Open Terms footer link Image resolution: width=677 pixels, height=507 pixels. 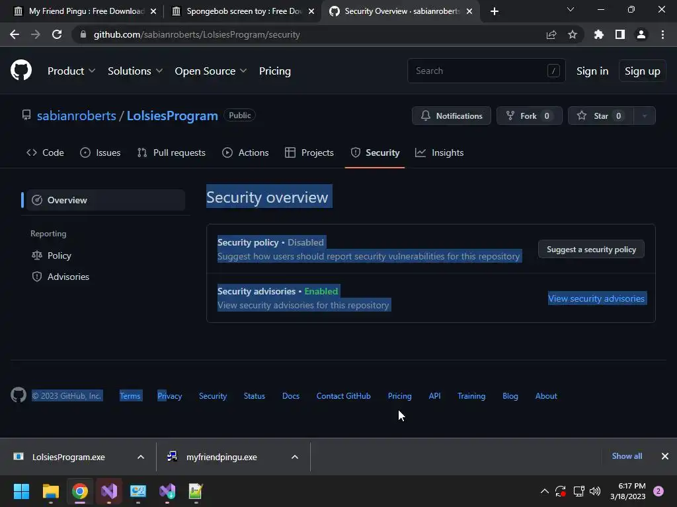pos(130,396)
